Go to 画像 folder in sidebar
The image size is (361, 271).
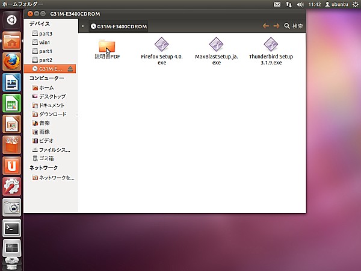[41, 132]
